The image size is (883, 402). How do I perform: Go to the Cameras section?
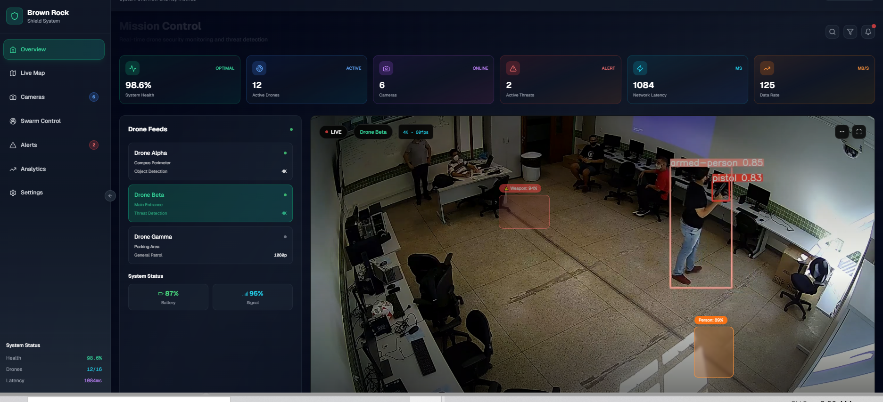[x=54, y=97]
